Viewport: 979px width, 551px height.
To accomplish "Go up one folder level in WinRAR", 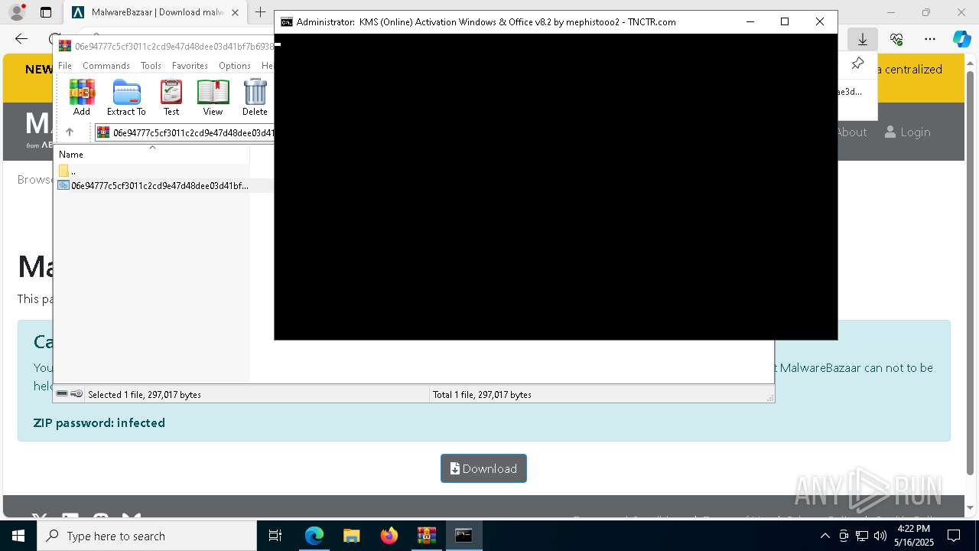I will [x=70, y=132].
